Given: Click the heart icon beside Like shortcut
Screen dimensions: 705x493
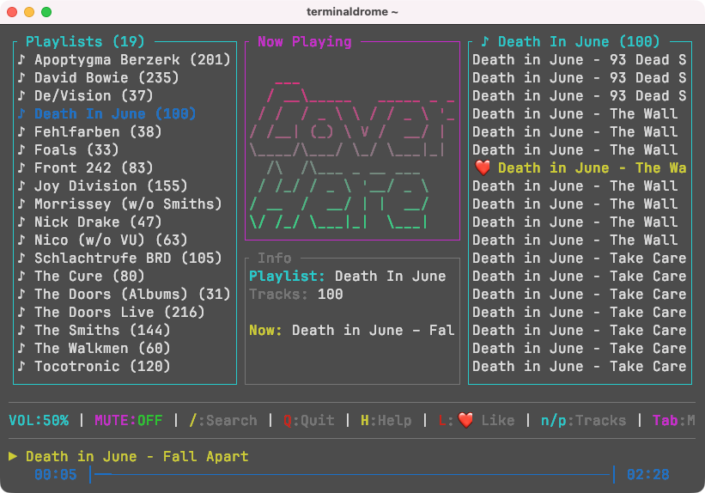Looking at the screenshot, I should (465, 420).
